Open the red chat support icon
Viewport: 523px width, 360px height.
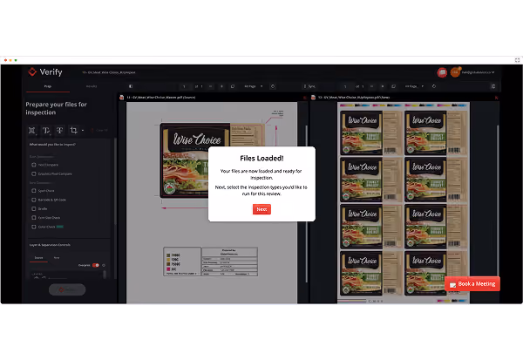[442, 72]
